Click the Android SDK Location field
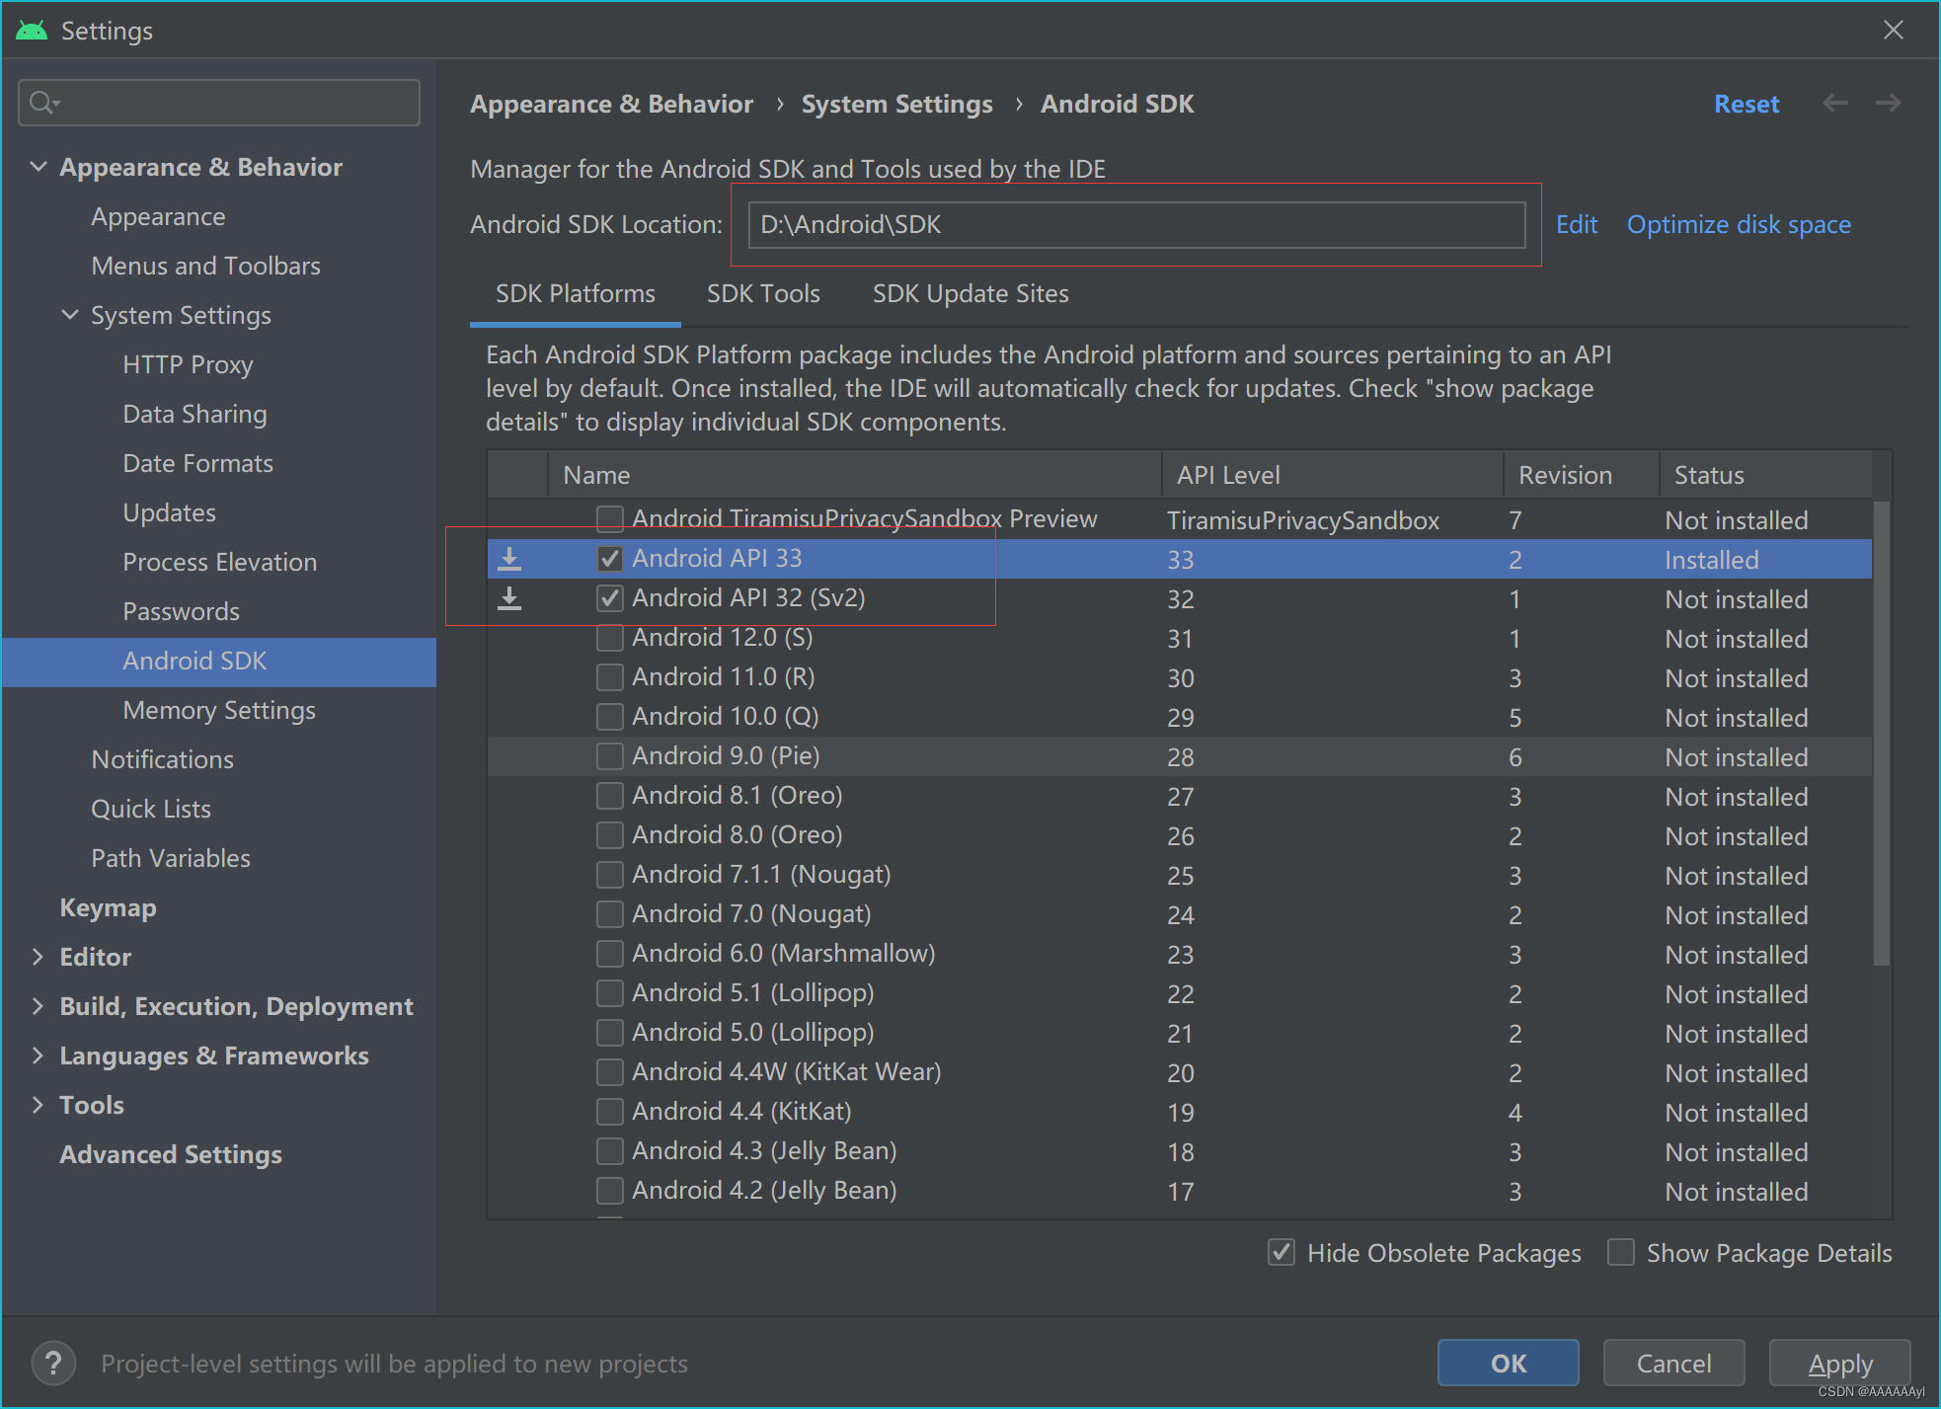The image size is (1941, 1409). [x=1135, y=225]
